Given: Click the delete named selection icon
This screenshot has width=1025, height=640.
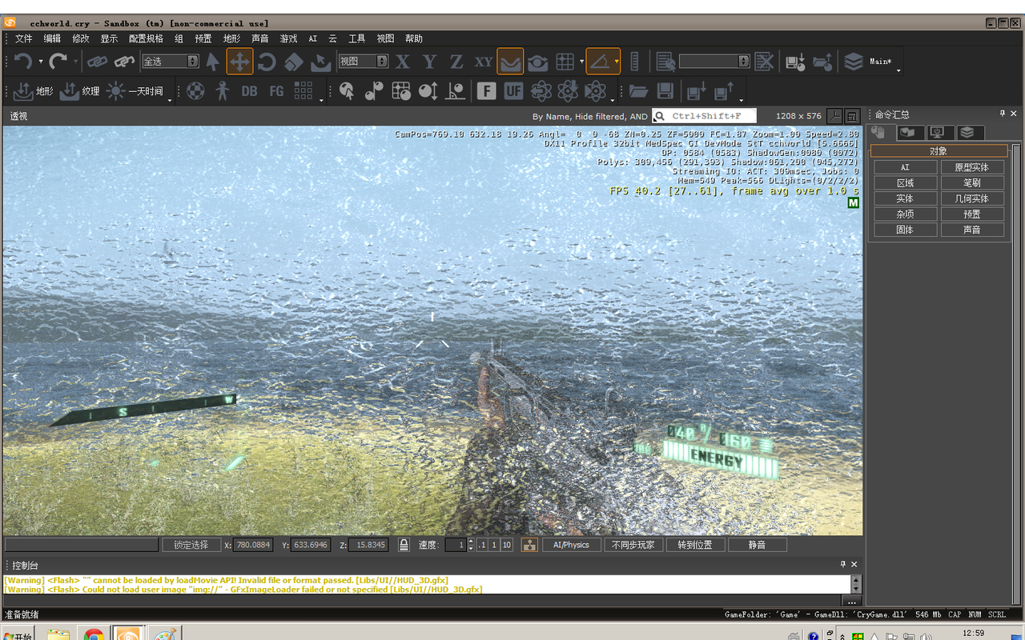Looking at the screenshot, I should [765, 61].
